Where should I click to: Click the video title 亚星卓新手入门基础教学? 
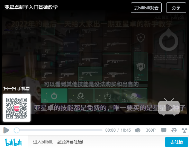click(31, 7)
